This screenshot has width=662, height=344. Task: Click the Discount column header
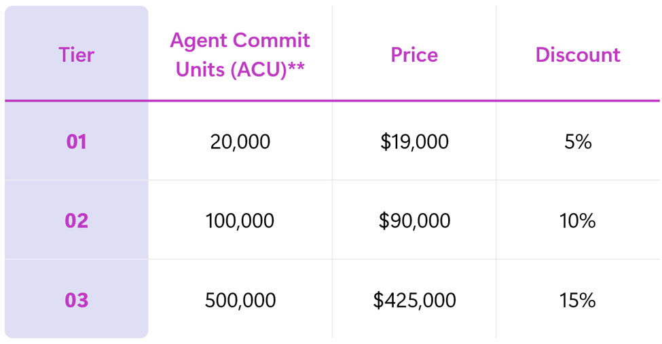[577, 54]
